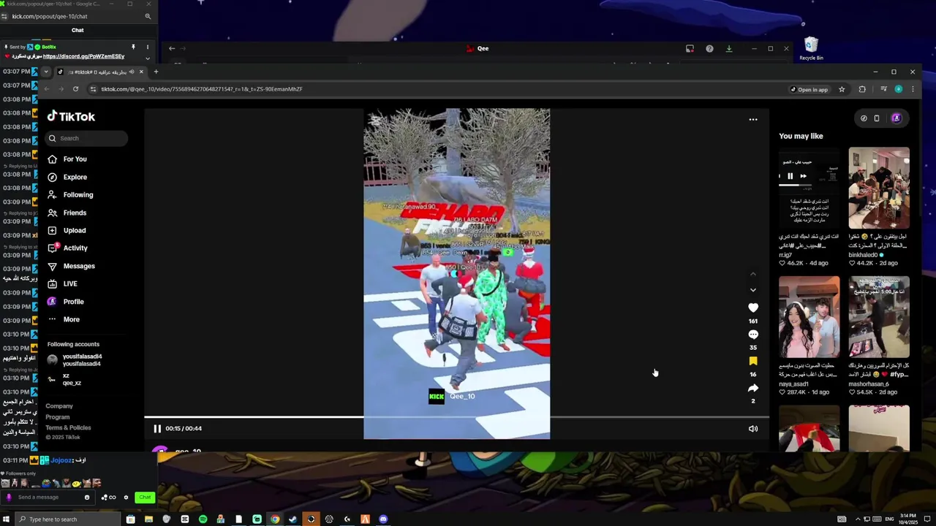Open yousifalasadi4 following account
Screen dimensions: 936x526
75,360
